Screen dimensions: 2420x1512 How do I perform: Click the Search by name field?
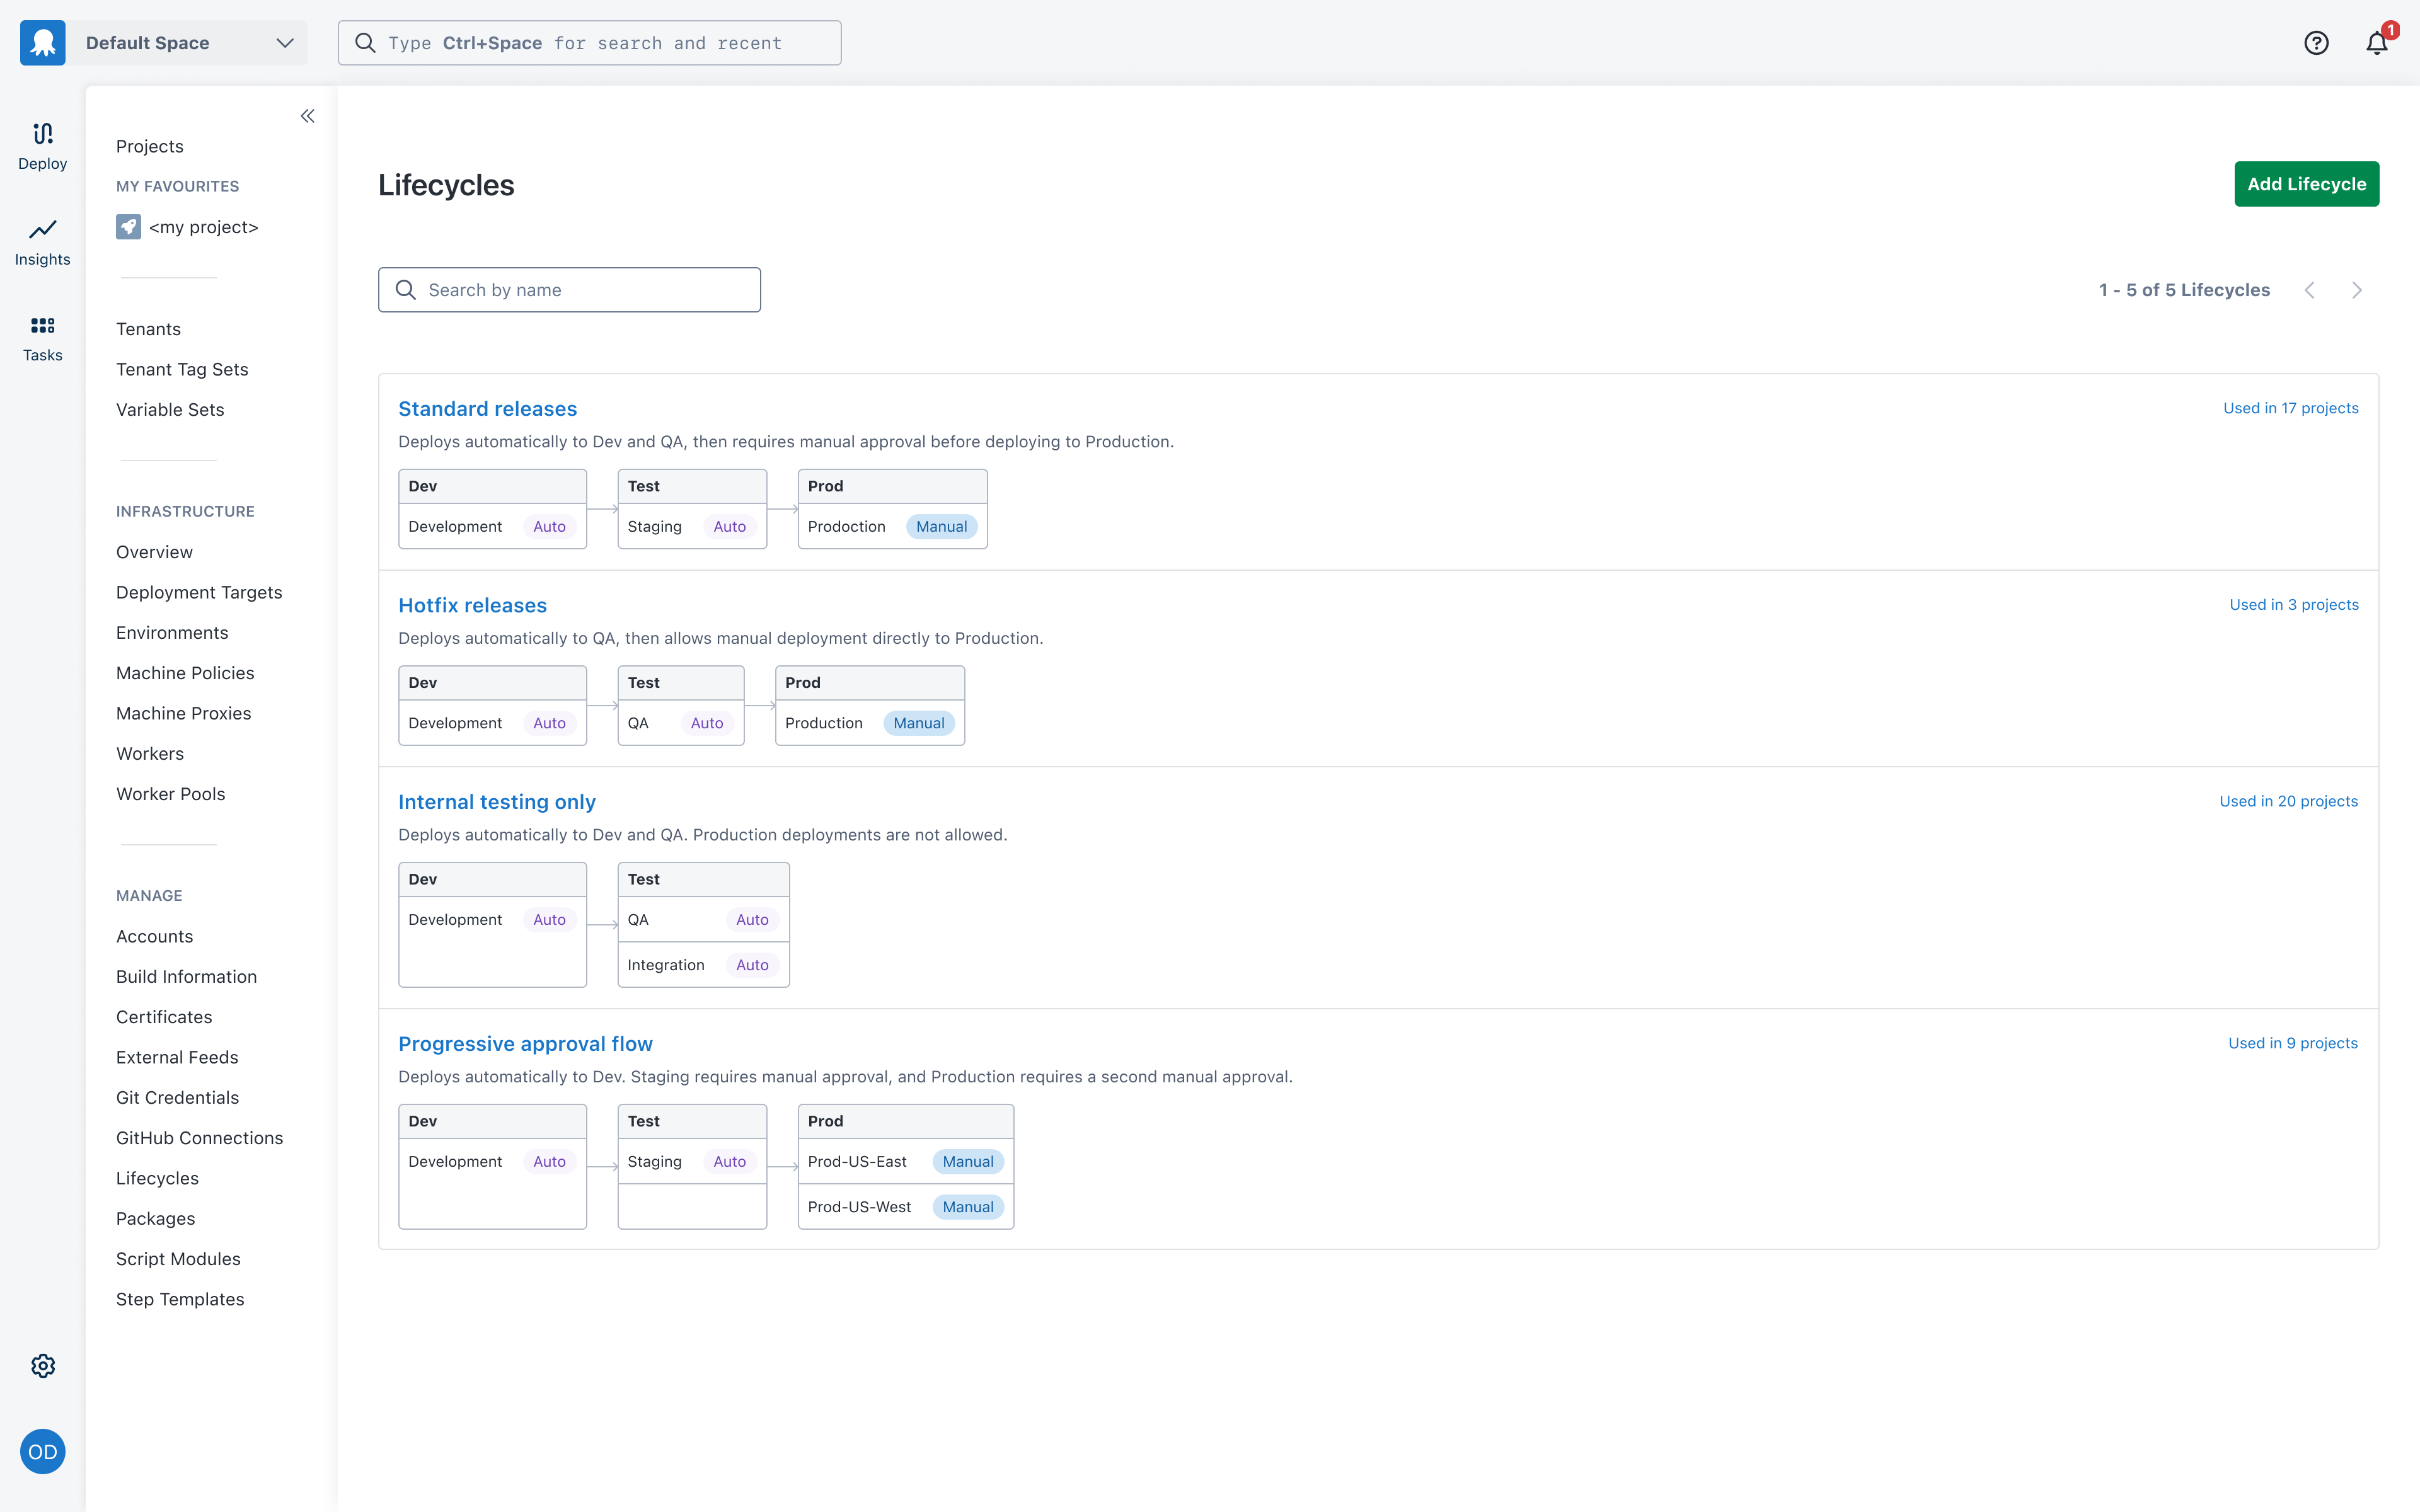tap(570, 290)
